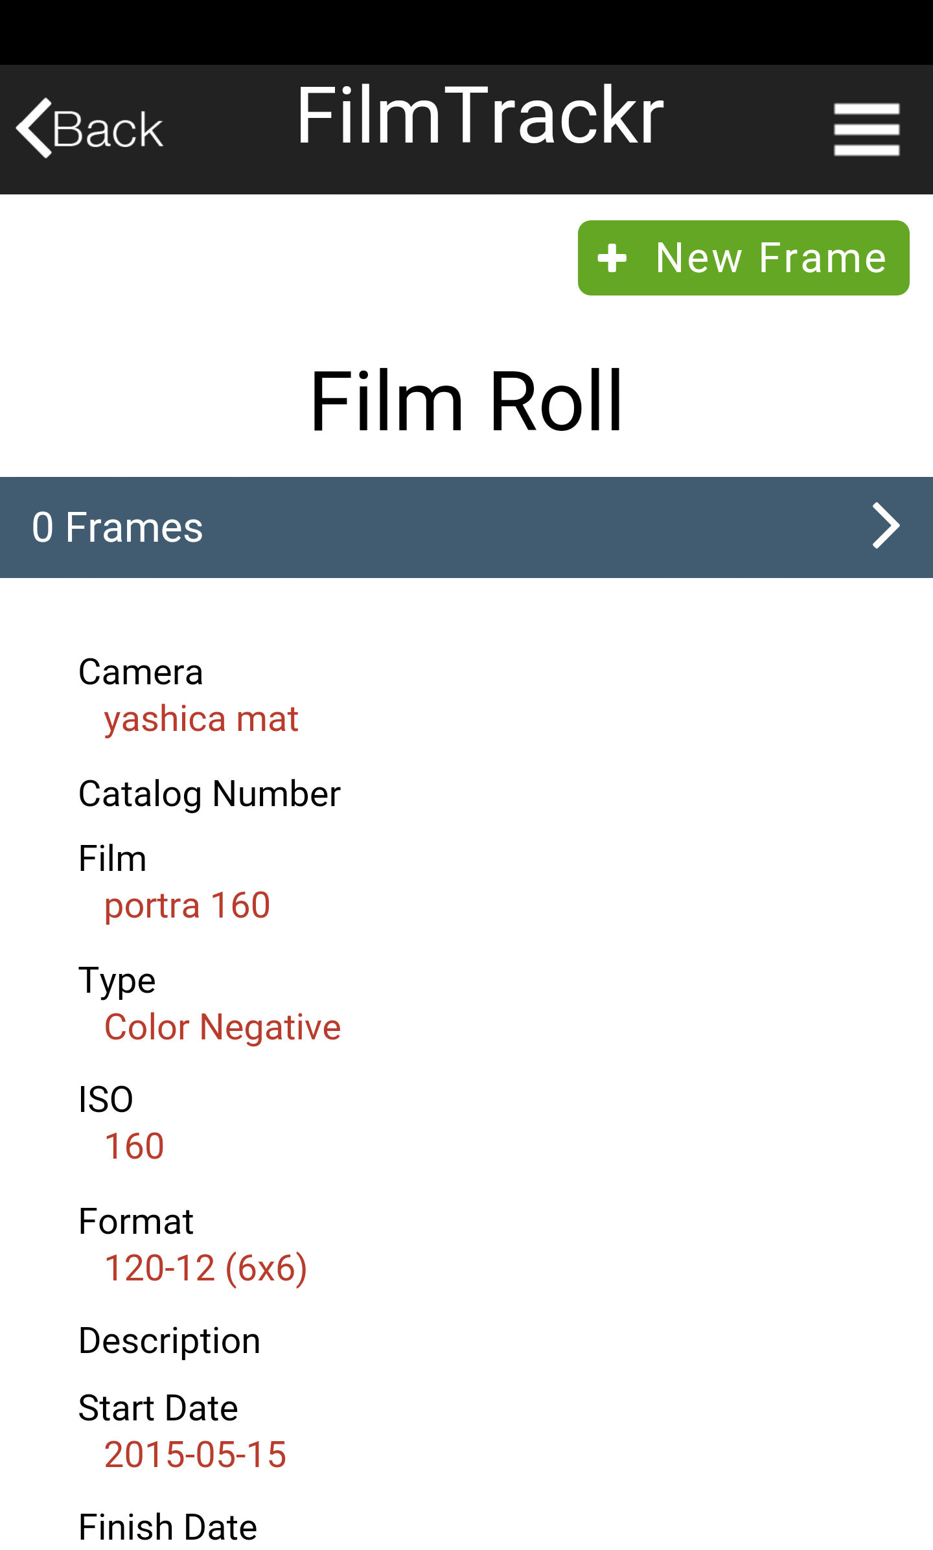Tap the FilmTrackr app title
The height and width of the screenshot is (1550, 933).
480,117
